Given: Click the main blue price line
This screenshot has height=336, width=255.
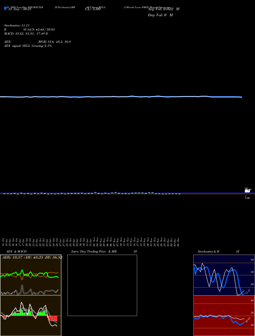Looking at the screenshot, I should [x=121, y=97].
